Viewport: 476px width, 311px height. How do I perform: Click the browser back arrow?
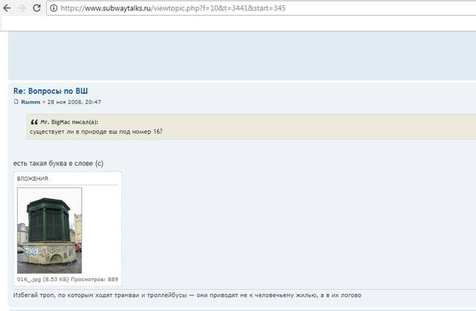coord(7,8)
